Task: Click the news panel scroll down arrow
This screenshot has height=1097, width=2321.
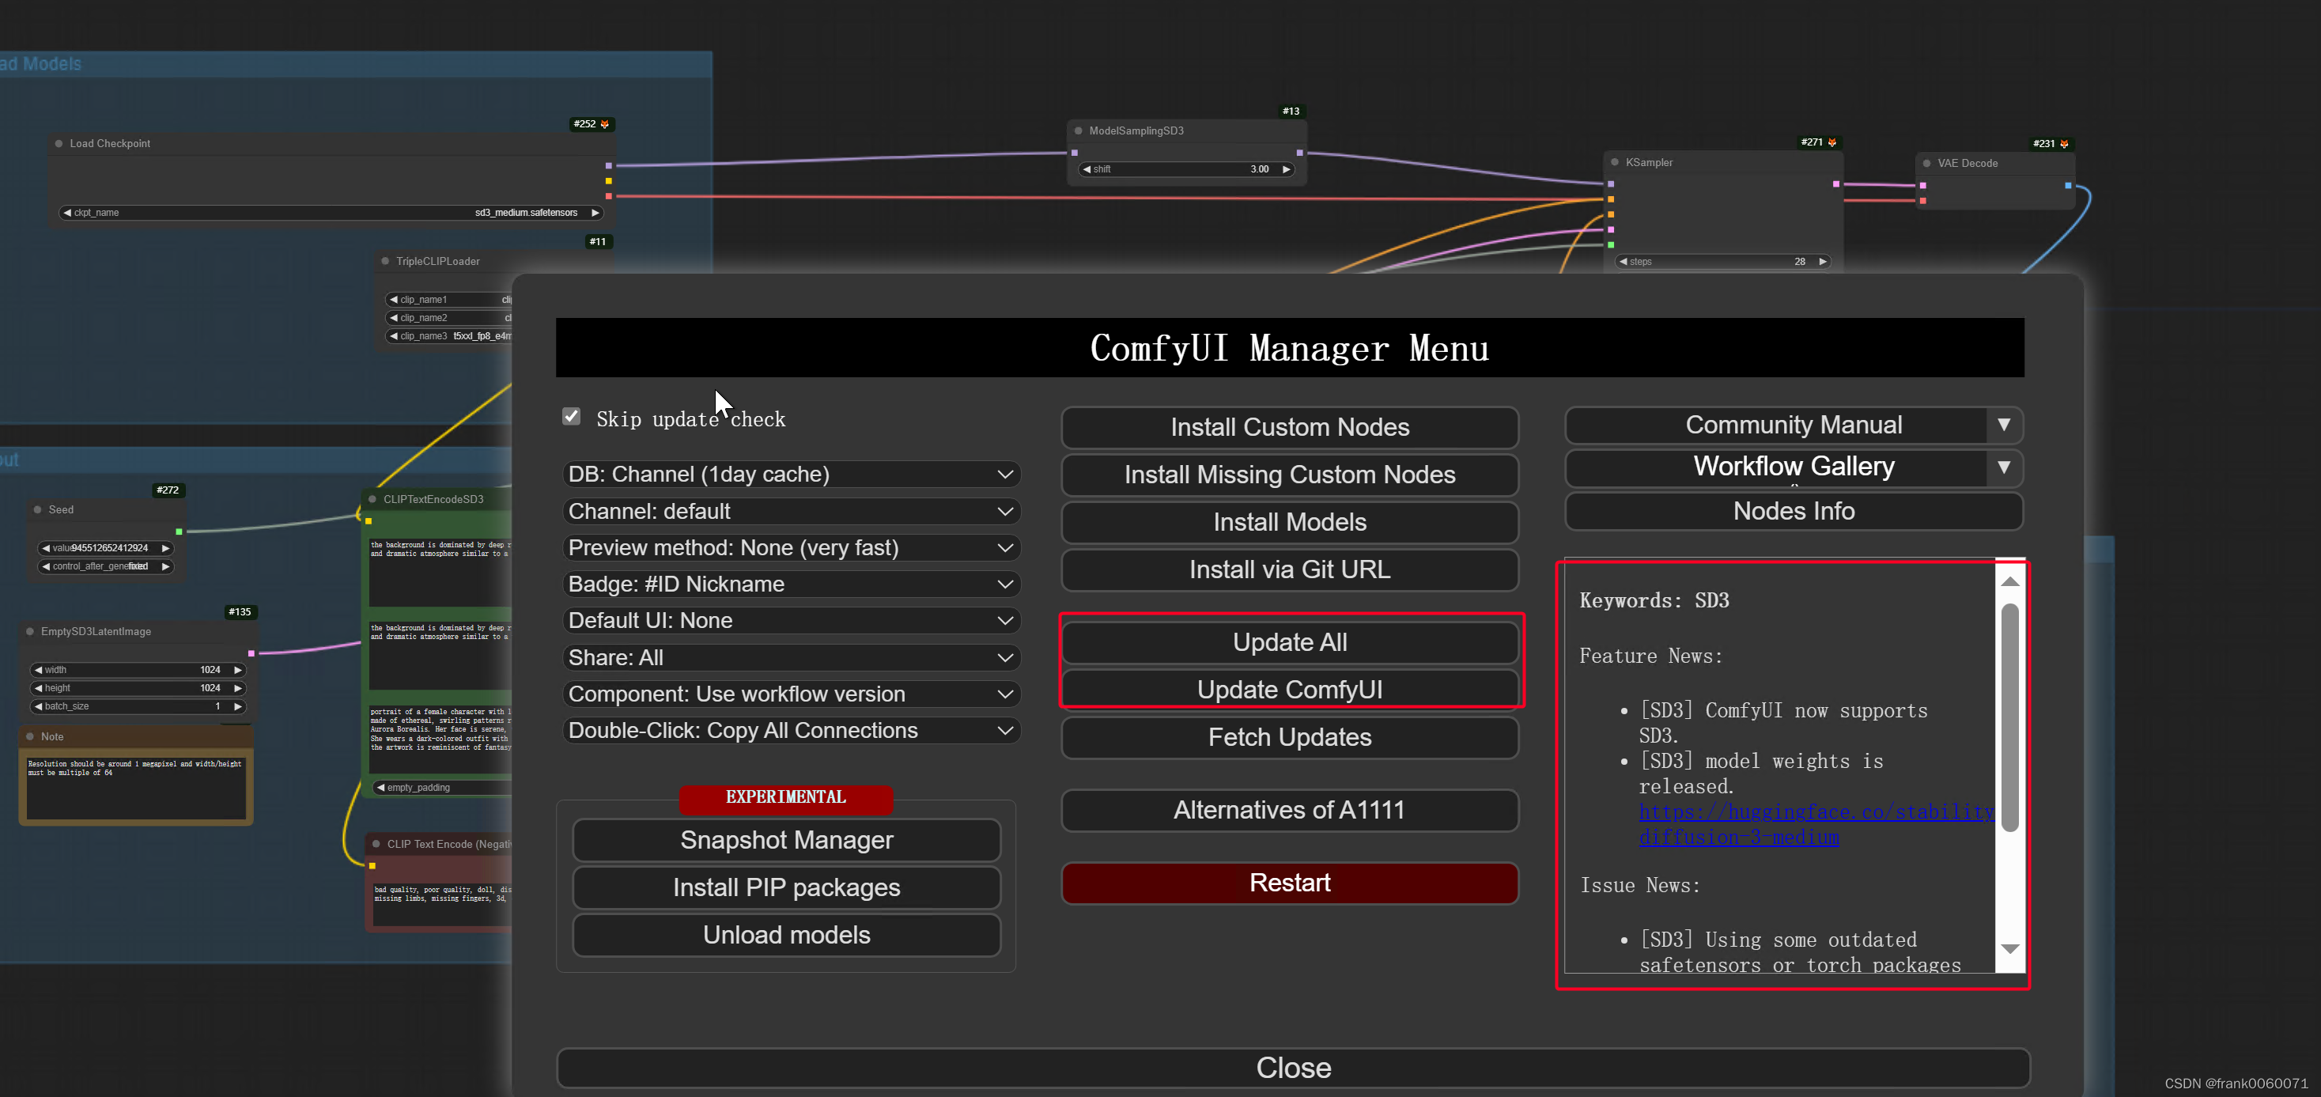Action: coord(2009,949)
